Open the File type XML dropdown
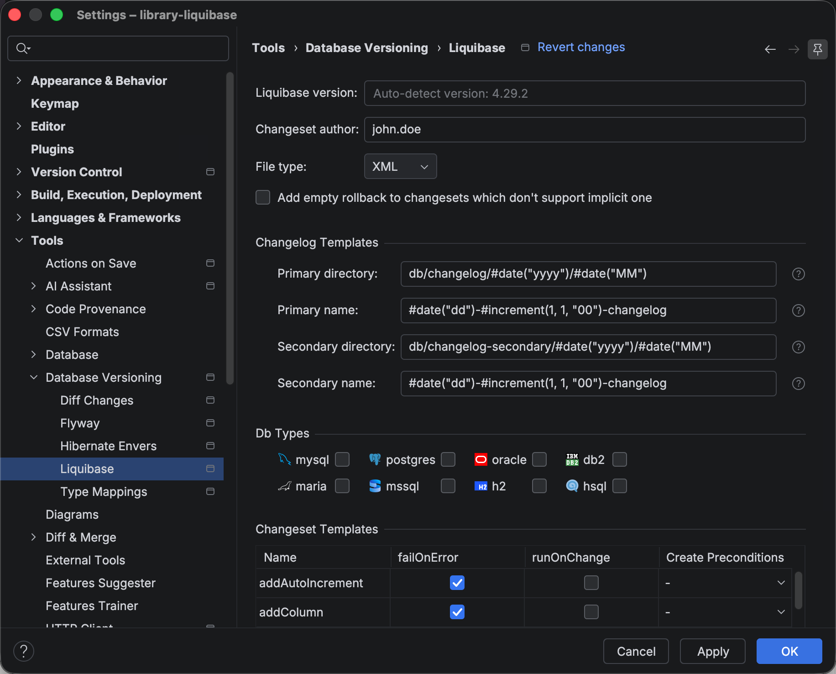This screenshot has height=674, width=836. pyautogui.click(x=400, y=166)
